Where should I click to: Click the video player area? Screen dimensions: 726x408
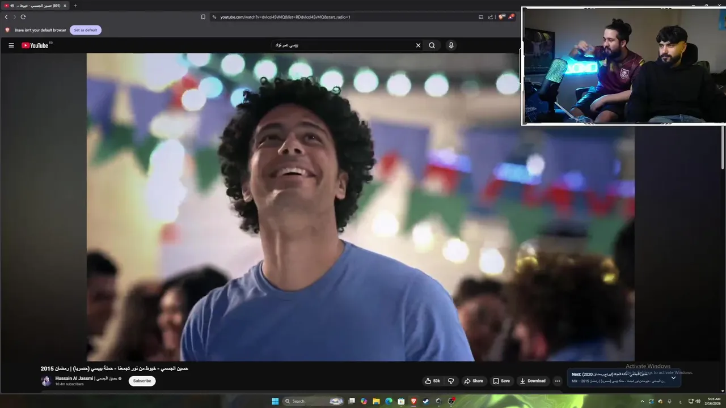click(x=360, y=207)
